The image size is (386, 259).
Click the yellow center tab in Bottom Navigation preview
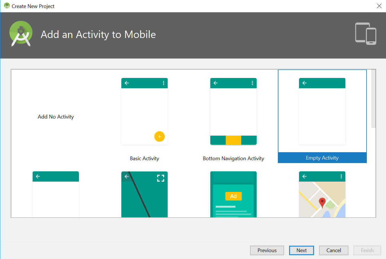tap(233, 140)
